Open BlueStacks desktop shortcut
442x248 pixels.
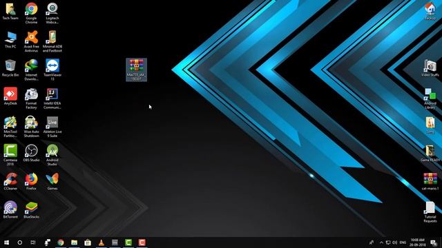click(x=31, y=209)
